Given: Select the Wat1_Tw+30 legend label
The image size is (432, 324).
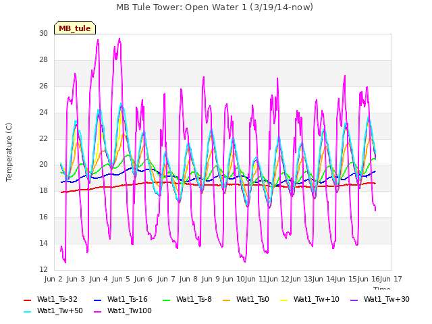Looking at the screenshot, I should point(387,300).
